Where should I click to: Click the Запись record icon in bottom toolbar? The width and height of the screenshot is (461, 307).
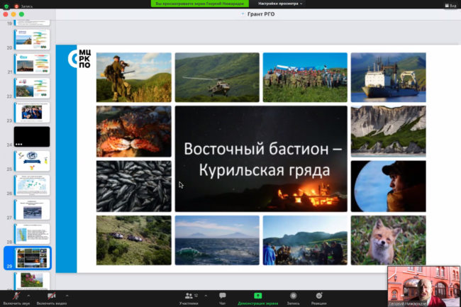click(x=293, y=296)
